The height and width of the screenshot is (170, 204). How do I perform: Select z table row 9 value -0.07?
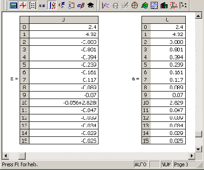pyautogui.click(x=63, y=95)
